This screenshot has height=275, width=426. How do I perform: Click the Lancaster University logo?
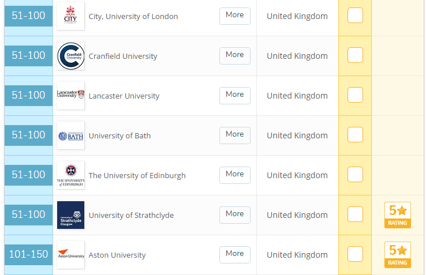click(x=70, y=96)
